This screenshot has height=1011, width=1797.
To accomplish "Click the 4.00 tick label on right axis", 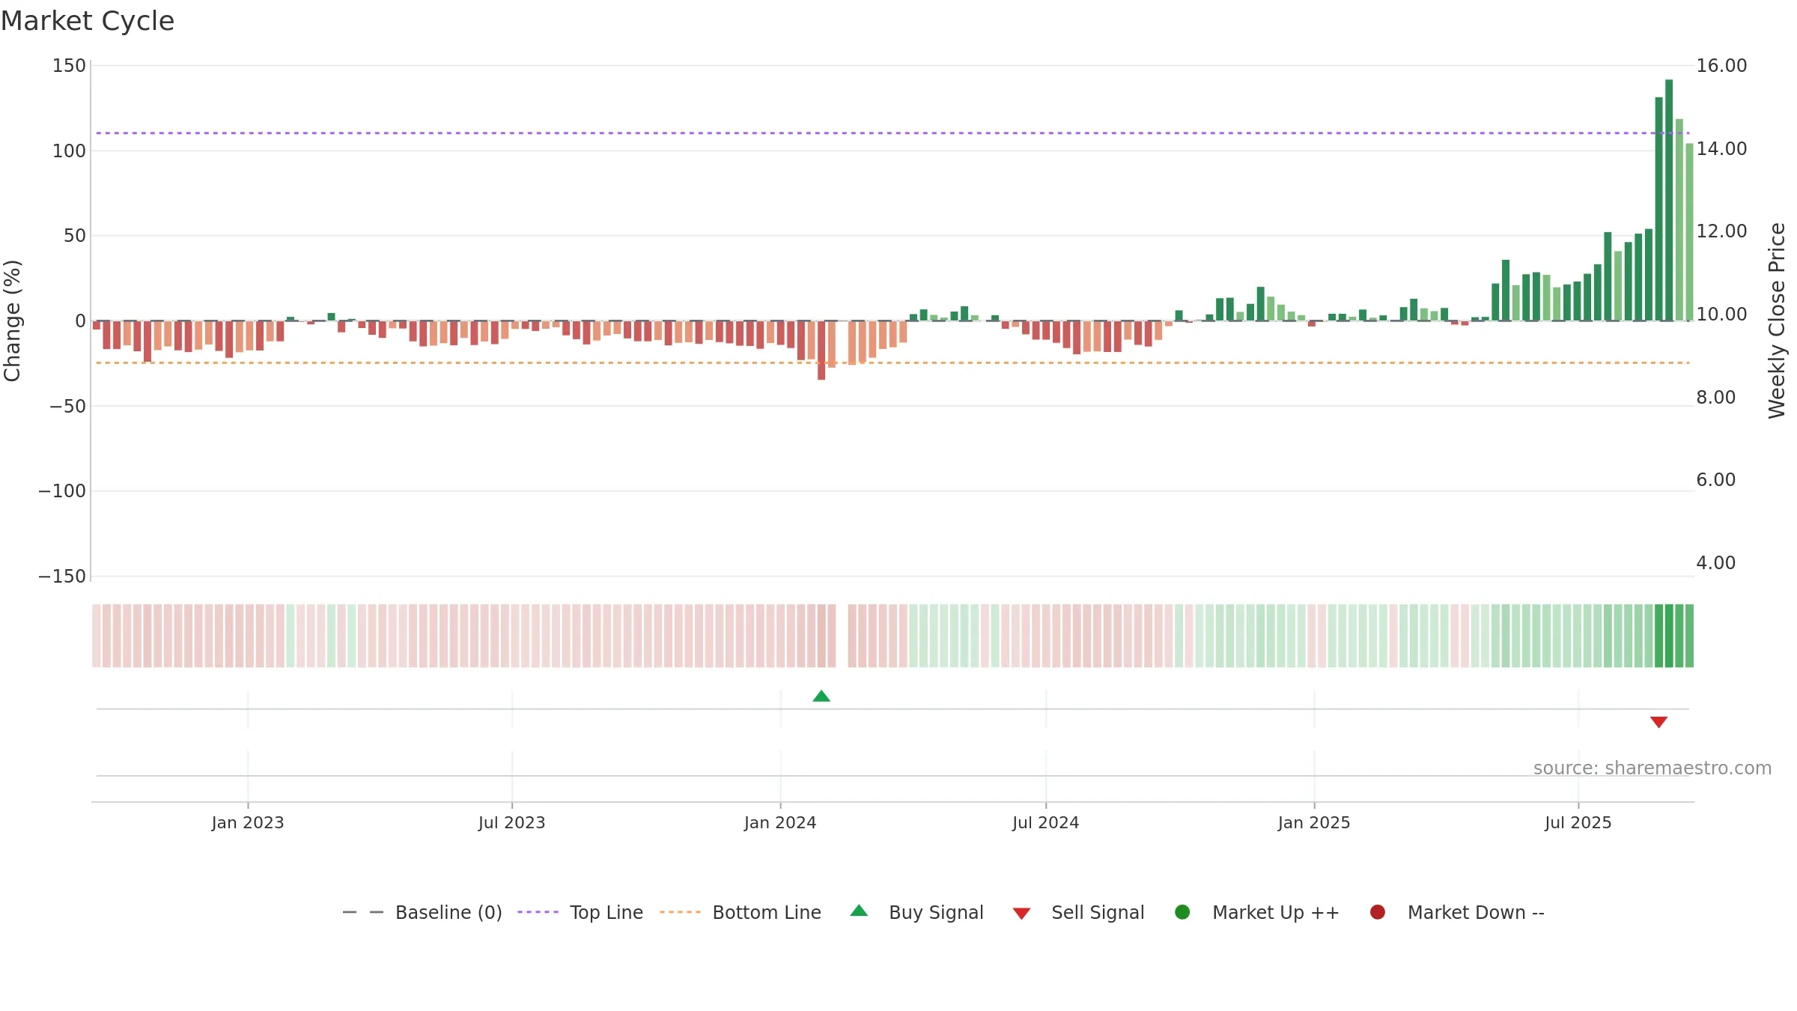I will [1715, 563].
